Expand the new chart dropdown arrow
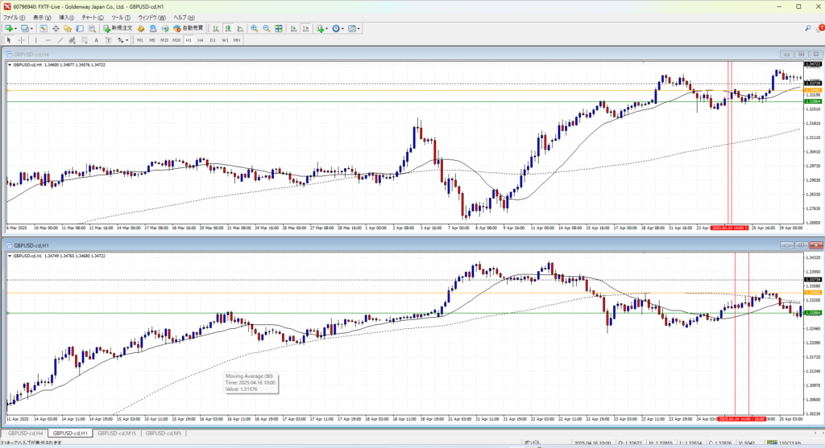Screen dimensions: 825x448 (15, 28)
